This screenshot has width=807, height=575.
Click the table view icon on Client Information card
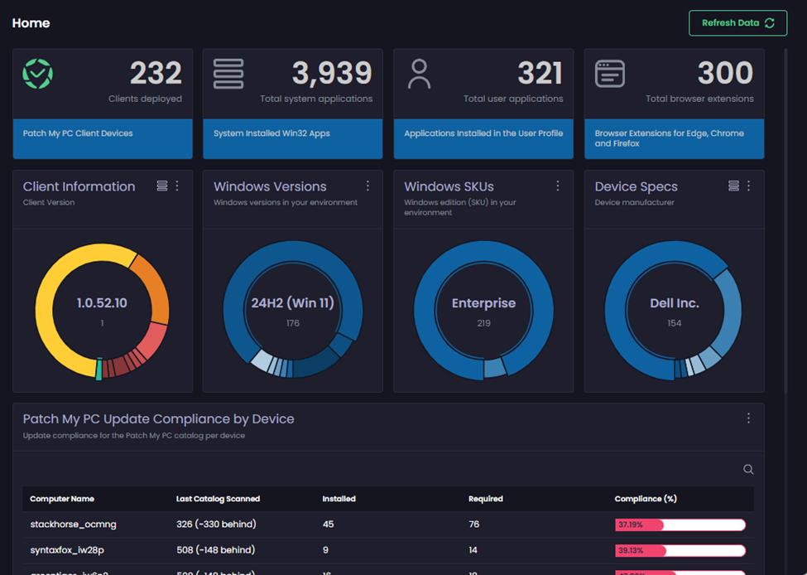162,186
